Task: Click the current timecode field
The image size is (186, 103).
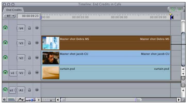Action: point(28,16)
